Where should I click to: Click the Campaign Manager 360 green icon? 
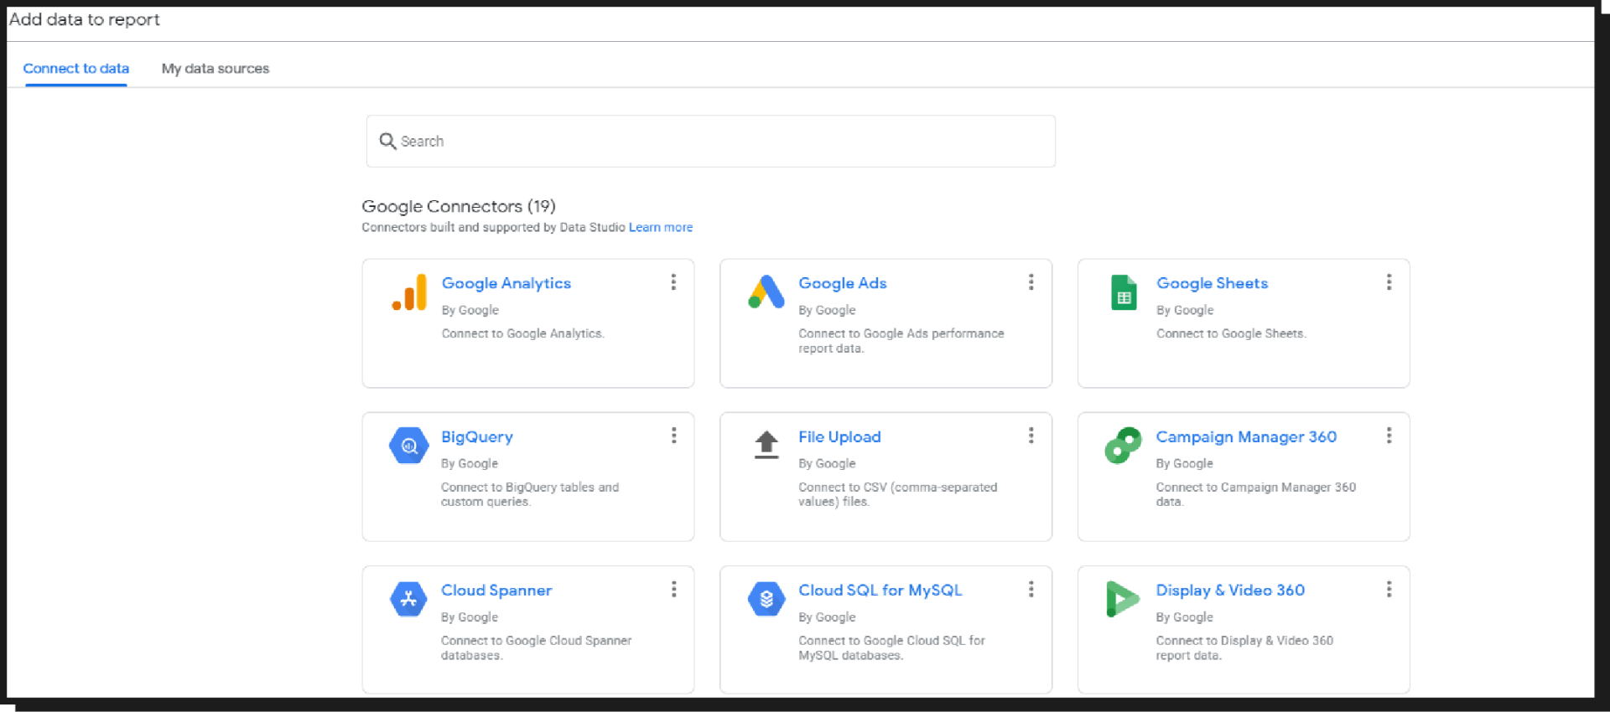[x=1124, y=445]
